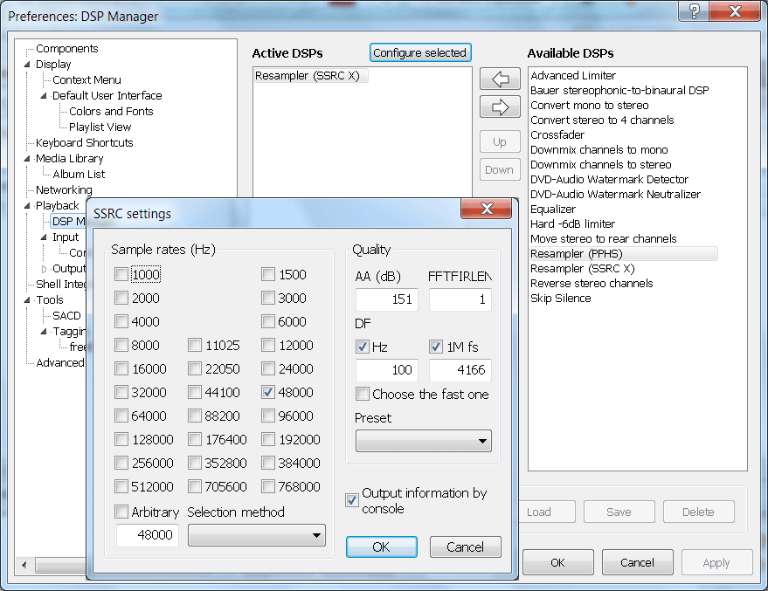The image size is (768, 591).
Task: Open the Preset dropdown
Action: point(423,441)
